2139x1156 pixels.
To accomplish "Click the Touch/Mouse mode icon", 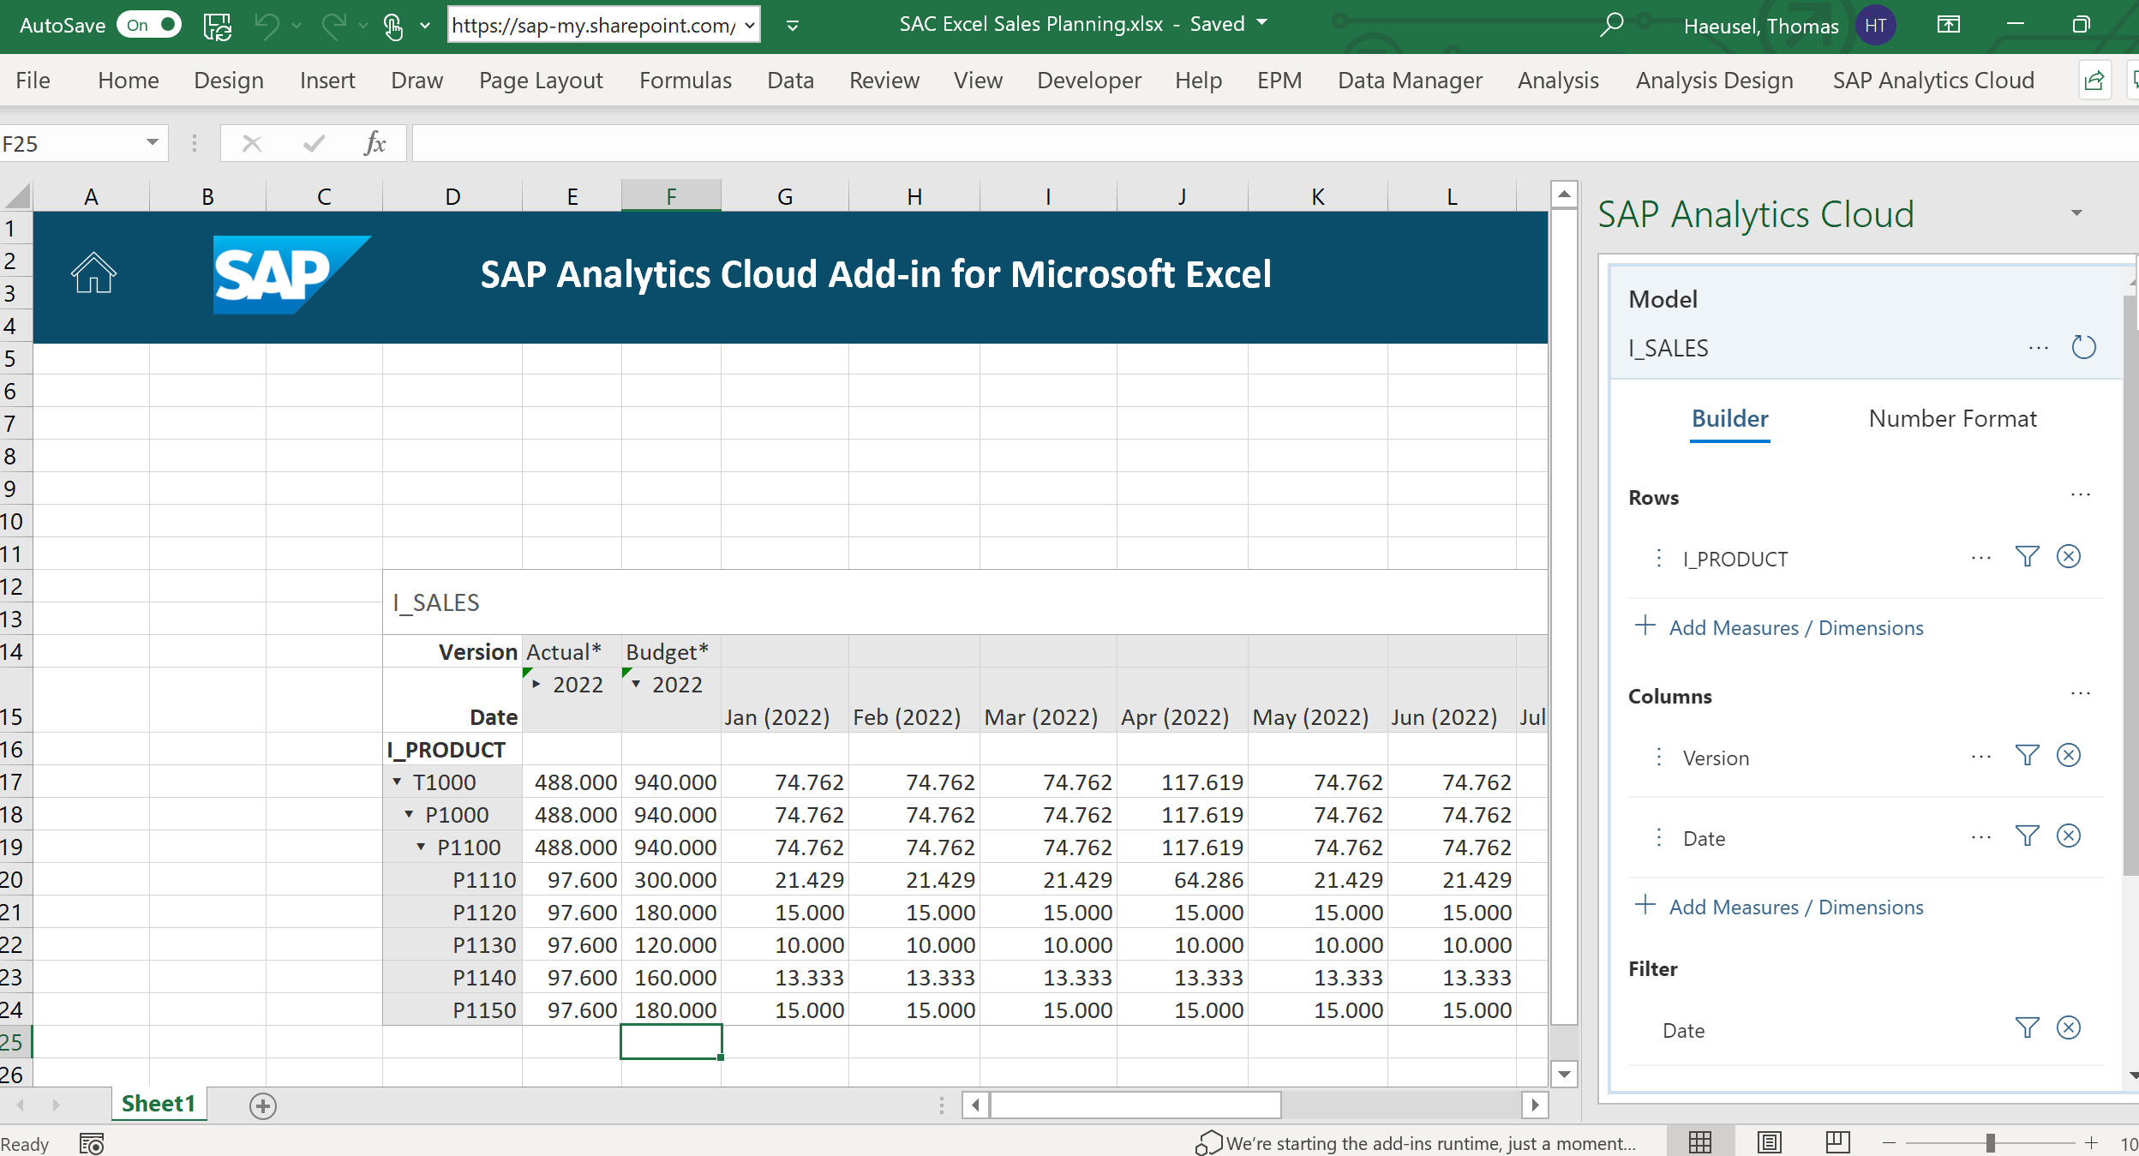I will (x=392, y=27).
